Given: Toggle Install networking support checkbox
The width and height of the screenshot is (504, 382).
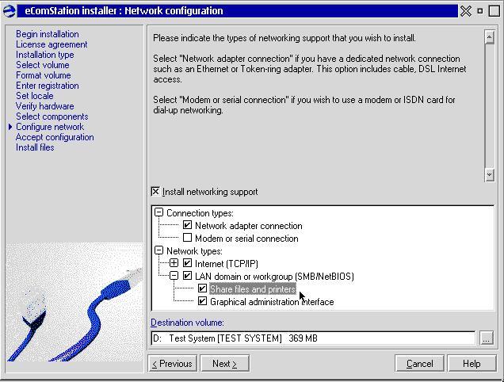Looking at the screenshot, I should tap(155, 192).
